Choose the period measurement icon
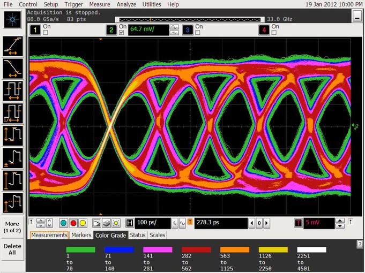Viewport: 365px width, 273px height. 13,91
